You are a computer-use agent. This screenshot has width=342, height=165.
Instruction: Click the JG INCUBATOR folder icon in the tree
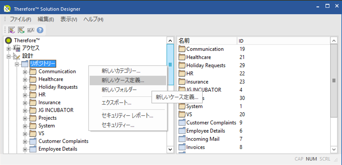33,110
